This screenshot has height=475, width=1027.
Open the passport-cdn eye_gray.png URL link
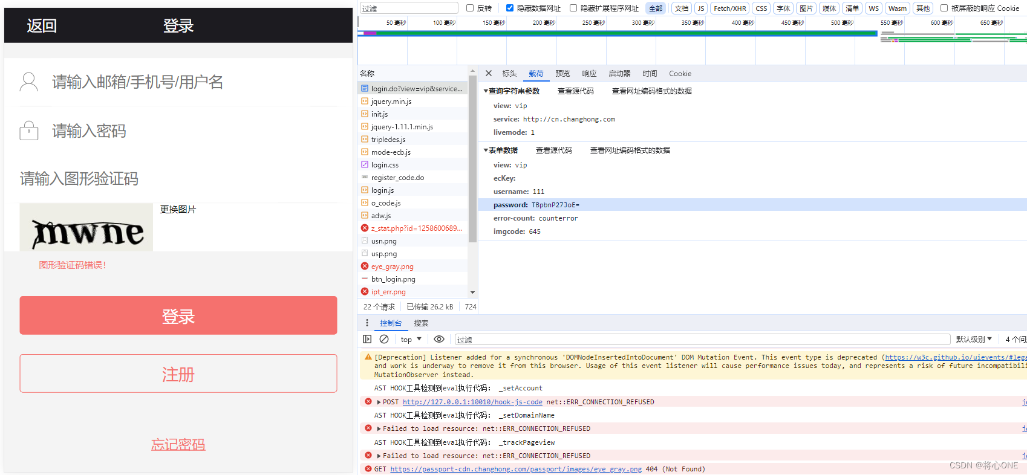click(516, 469)
